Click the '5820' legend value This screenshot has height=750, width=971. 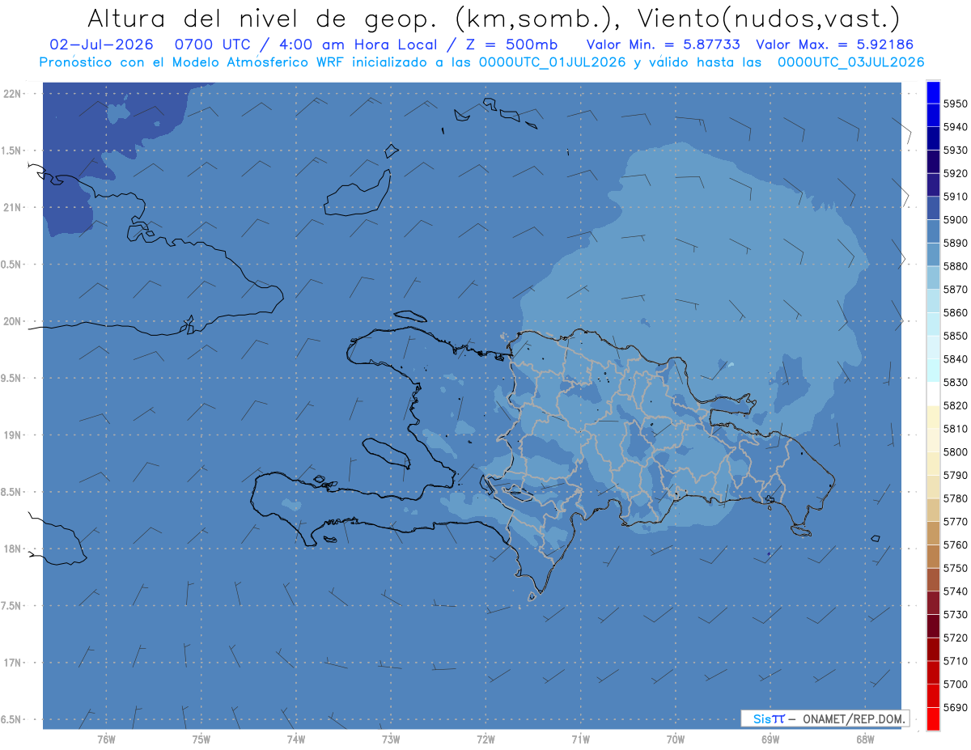coord(955,405)
